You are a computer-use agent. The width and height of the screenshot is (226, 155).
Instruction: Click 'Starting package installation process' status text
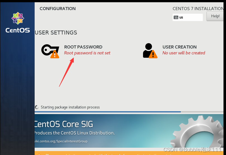pyautogui.click(x=70, y=107)
